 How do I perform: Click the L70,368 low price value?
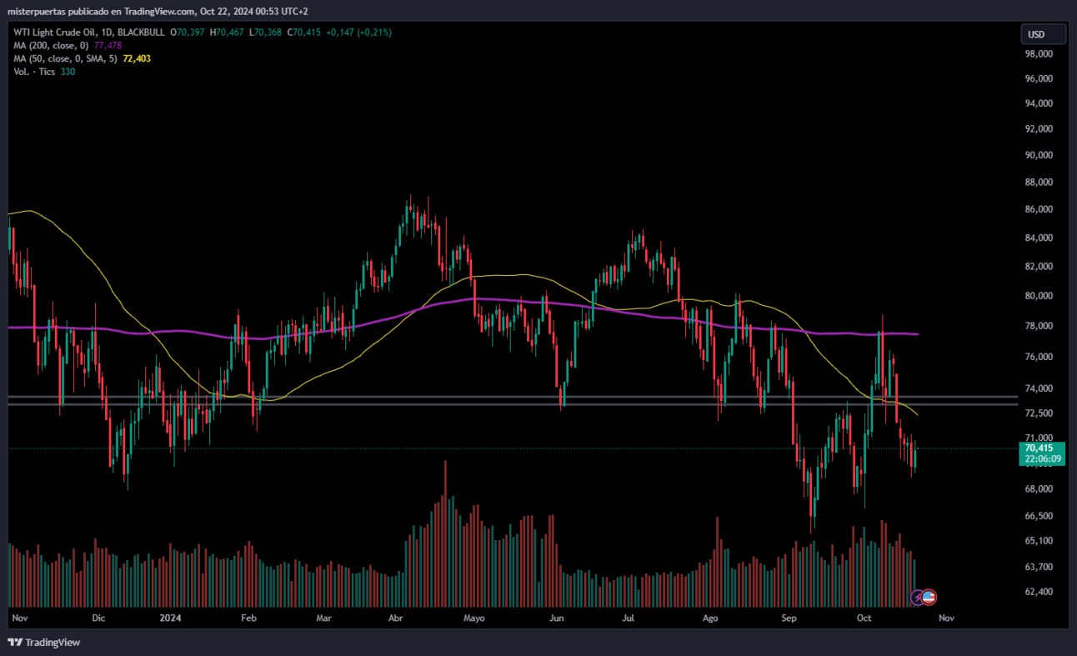tap(266, 33)
